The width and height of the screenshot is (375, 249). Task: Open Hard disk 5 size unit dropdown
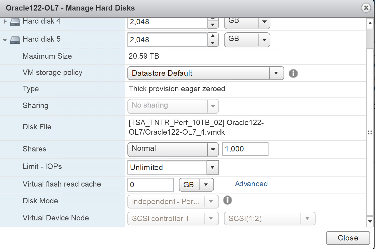pos(264,40)
